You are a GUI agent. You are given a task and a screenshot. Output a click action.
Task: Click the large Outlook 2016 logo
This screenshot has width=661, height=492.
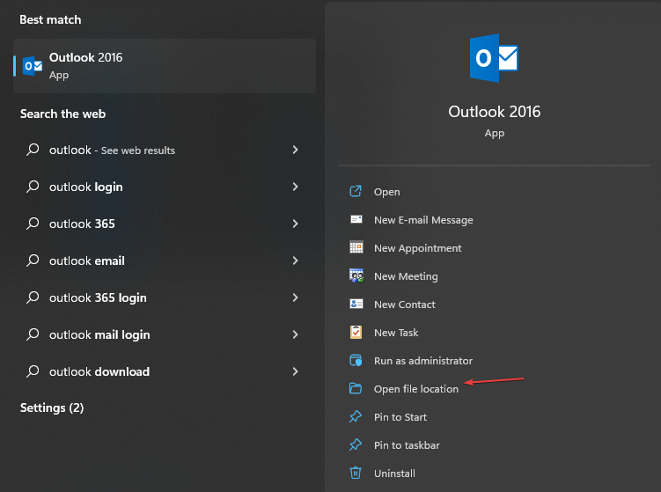494,58
